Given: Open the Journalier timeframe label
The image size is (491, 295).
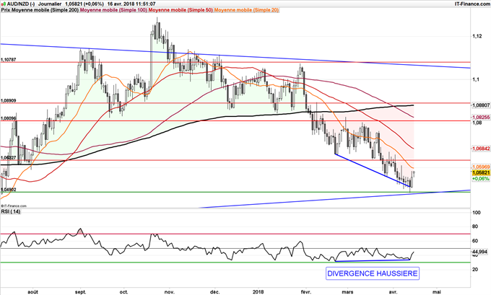Looking at the screenshot, I should pyautogui.click(x=50, y=4).
